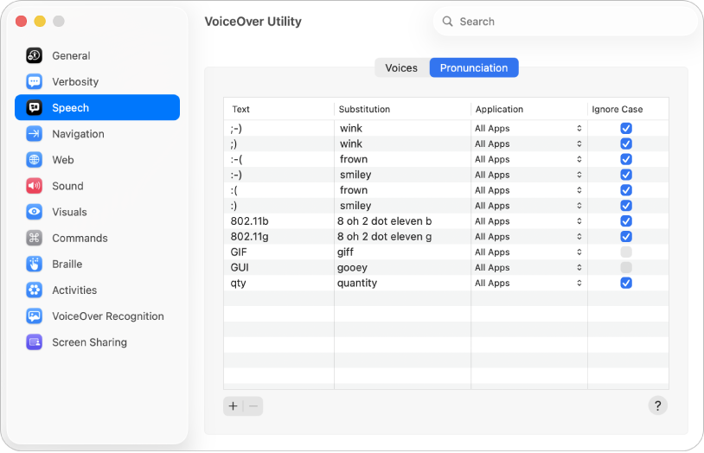Toggle Ignore Case for 802.11b row
The image size is (704, 453).
[x=626, y=221]
